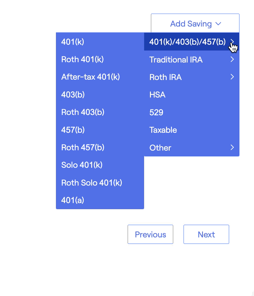Choose Roth 401(k) option
The height and width of the screenshot is (296, 254).
coord(100,59)
